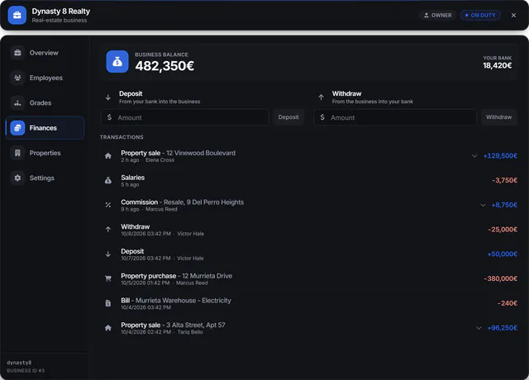Click the +96,250€ sale amount
The image size is (529, 380).
502,328
